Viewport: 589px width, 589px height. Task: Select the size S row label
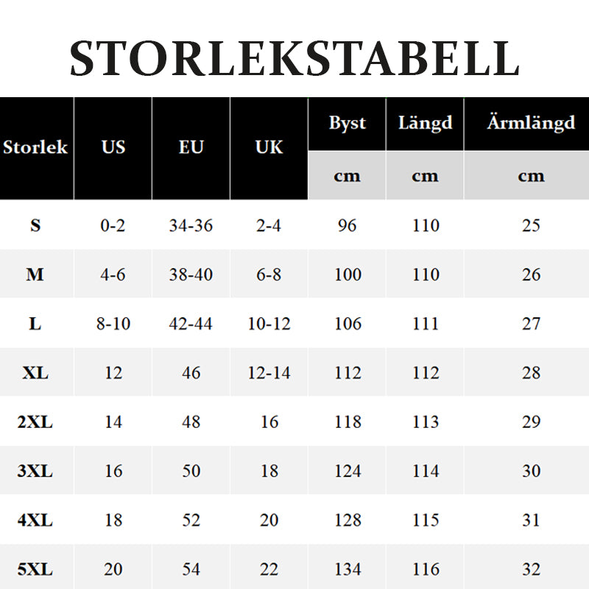[x=35, y=225]
